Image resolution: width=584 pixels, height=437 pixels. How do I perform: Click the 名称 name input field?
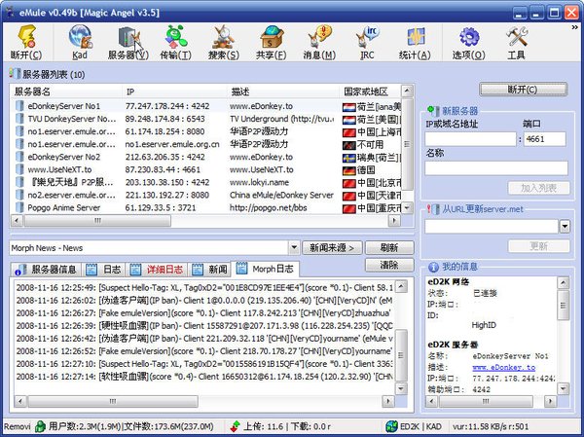click(496, 168)
